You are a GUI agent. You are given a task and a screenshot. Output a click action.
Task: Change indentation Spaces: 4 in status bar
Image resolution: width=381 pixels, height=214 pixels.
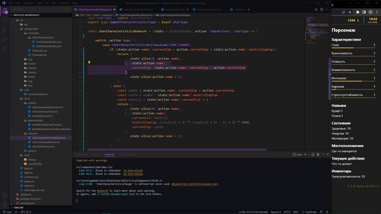click(276, 212)
